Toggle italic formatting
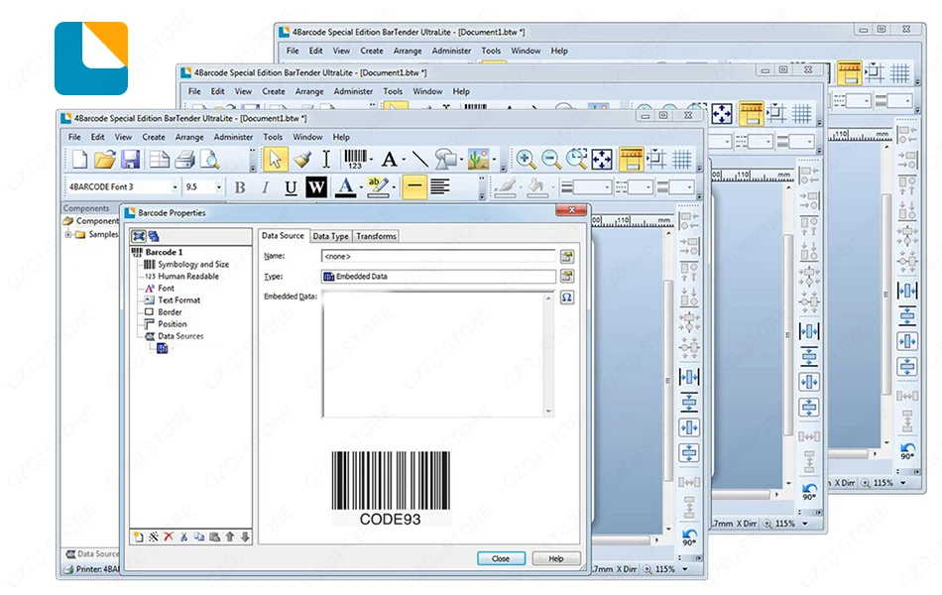The height and width of the screenshot is (595, 942). click(x=265, y=187)
